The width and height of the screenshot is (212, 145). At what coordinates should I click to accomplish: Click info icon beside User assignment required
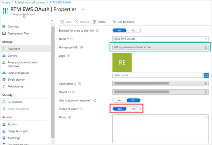tap(95, 100)
